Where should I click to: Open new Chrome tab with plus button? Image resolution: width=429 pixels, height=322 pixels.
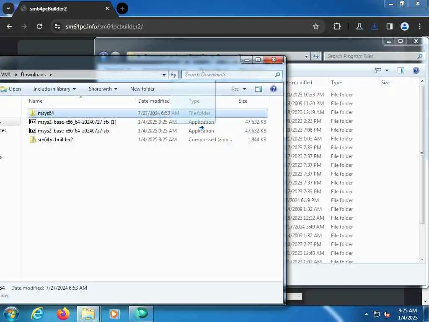[x=122, y=8]
